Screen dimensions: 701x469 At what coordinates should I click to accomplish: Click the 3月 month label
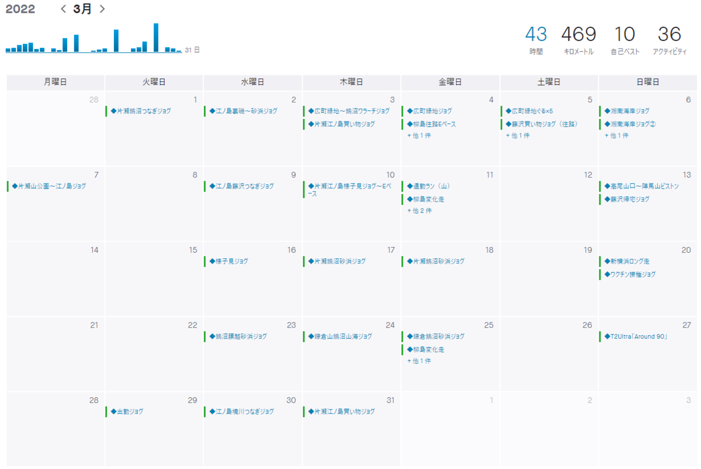(83, 9)
